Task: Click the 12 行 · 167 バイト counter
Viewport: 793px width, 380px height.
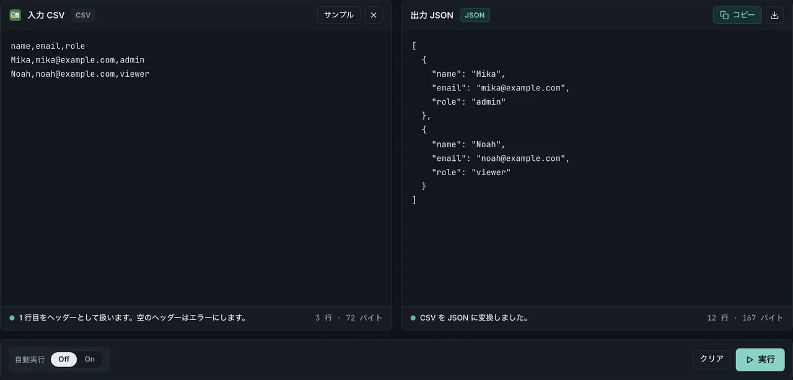Action: 745,317
